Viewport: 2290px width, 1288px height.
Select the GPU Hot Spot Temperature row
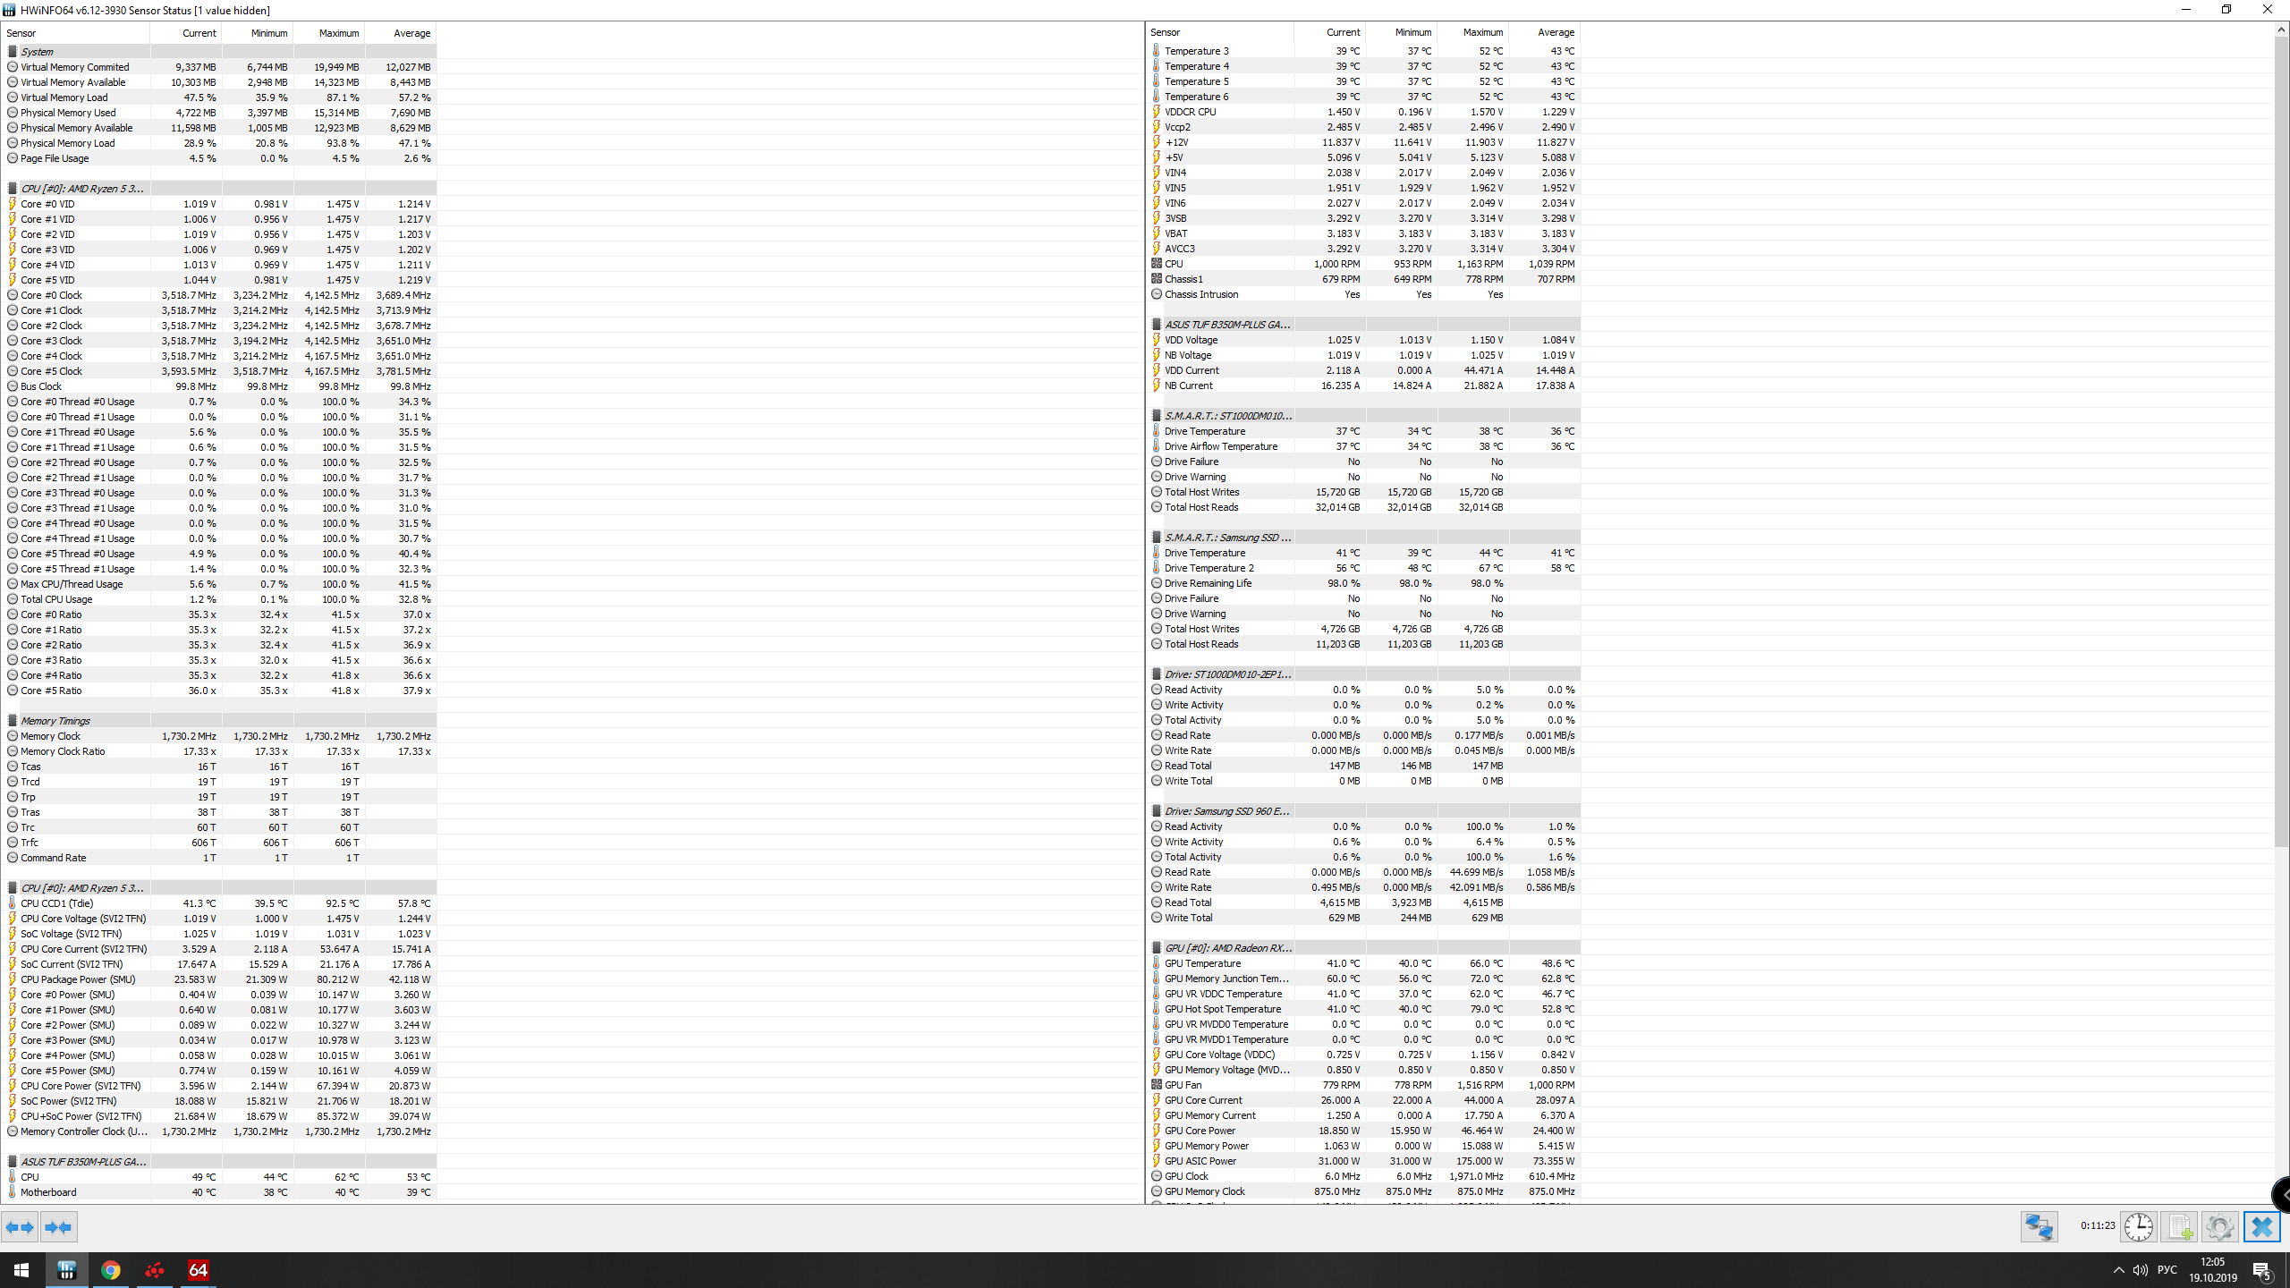pos(1222,1009)
